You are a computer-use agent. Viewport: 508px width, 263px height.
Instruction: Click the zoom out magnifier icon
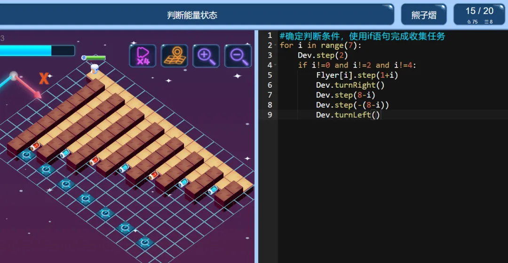point(238,56)
